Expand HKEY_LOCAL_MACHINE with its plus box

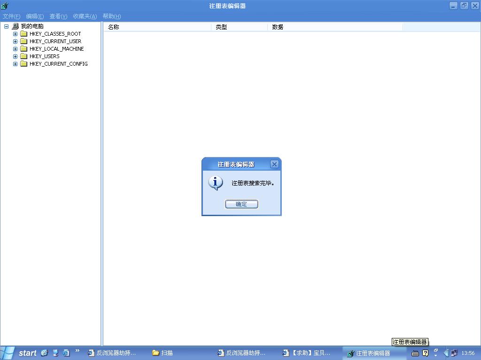(15, 49)
